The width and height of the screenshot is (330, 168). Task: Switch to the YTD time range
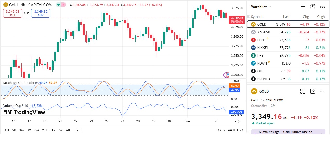45,130
